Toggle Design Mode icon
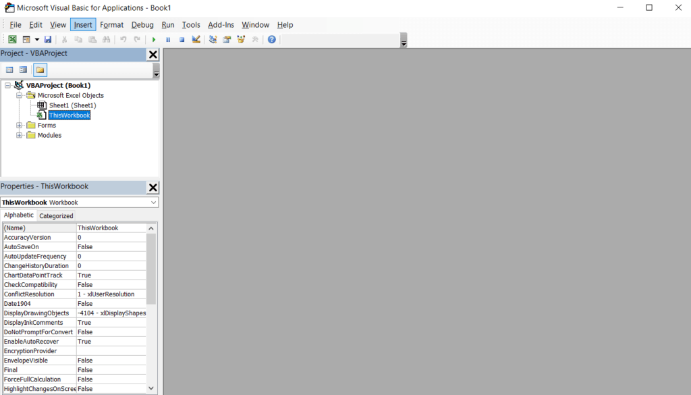This screenshot has width=691, height=395. [x=196, y=40]
